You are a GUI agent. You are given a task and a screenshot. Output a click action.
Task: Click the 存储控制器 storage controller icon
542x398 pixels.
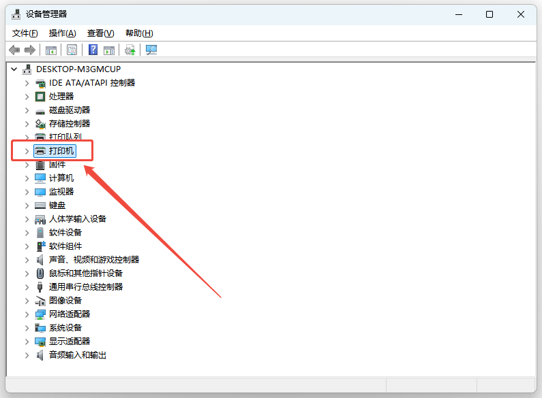[x=40, y=124]
